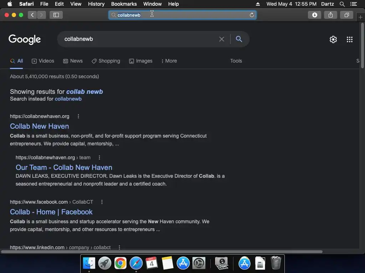Click the vertical page scrollbar

pyautogui.click(x=362, y=45)
